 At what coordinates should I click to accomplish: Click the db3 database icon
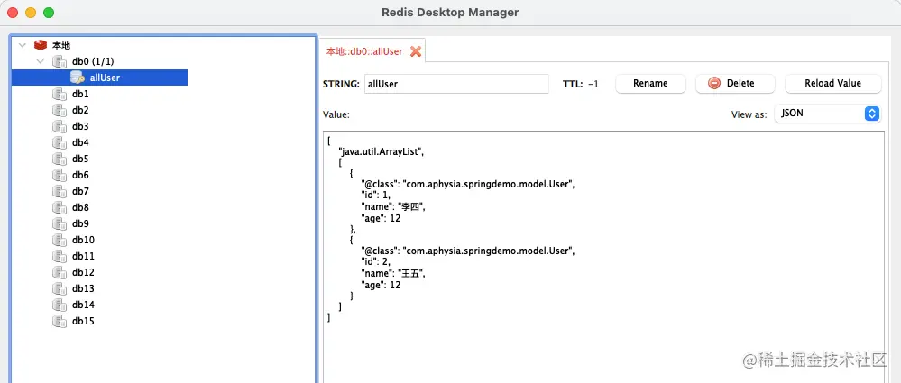click(60, 126)
